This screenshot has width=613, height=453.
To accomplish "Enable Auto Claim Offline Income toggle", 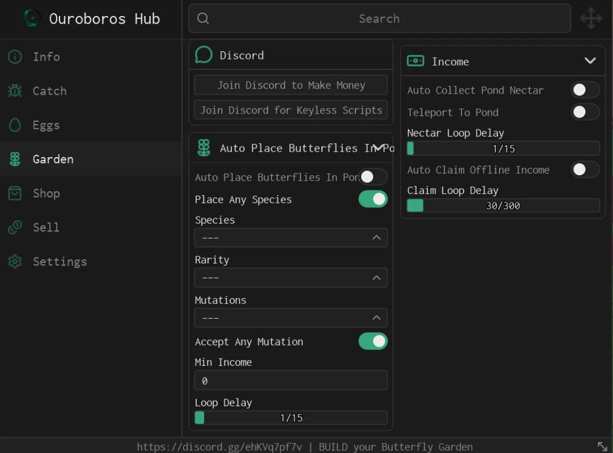I will [585, 170].
